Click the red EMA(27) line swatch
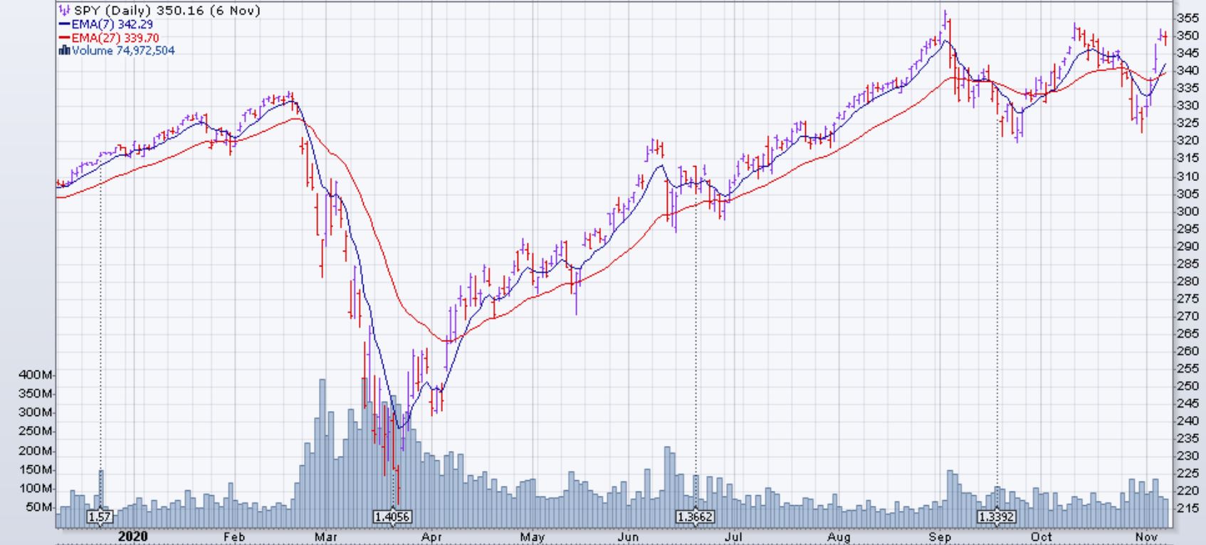This screenshot has height=545, width=1206. coord(64,38)
